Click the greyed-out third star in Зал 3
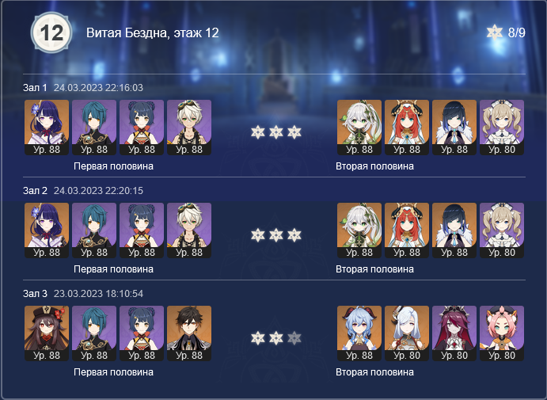The image size is (547, 400). (294, 338)
